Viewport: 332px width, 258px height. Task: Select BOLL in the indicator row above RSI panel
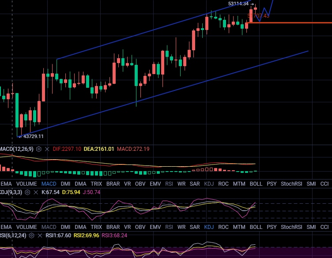tap(256, 227)
